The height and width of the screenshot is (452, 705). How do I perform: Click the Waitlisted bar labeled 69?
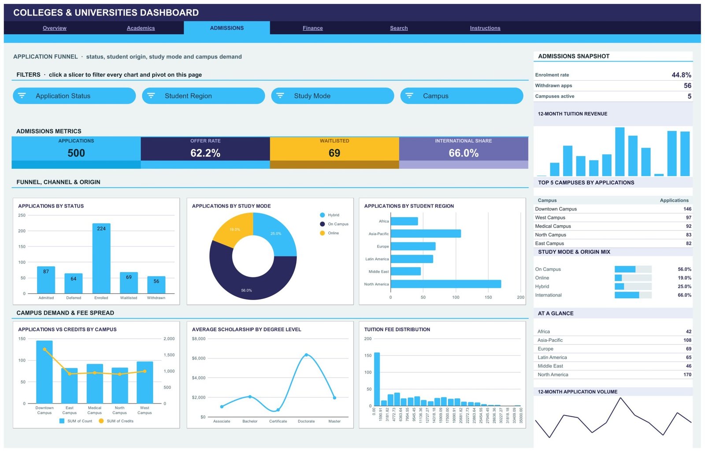point(129,282)
